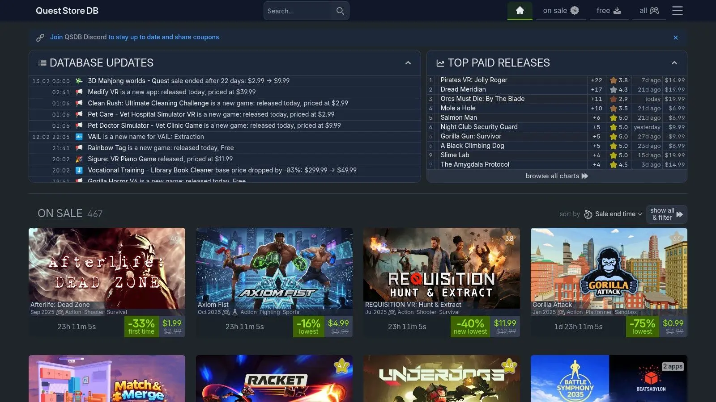Screen dimensions: 716x402
Task: Click the Quest Store DB logo
Action: tap(67, 11)
